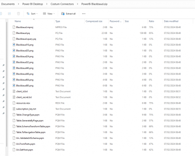The image size is (195, 156).
Task: Click the Table.ChangeType.pqm file name
Action: (28, 115)
